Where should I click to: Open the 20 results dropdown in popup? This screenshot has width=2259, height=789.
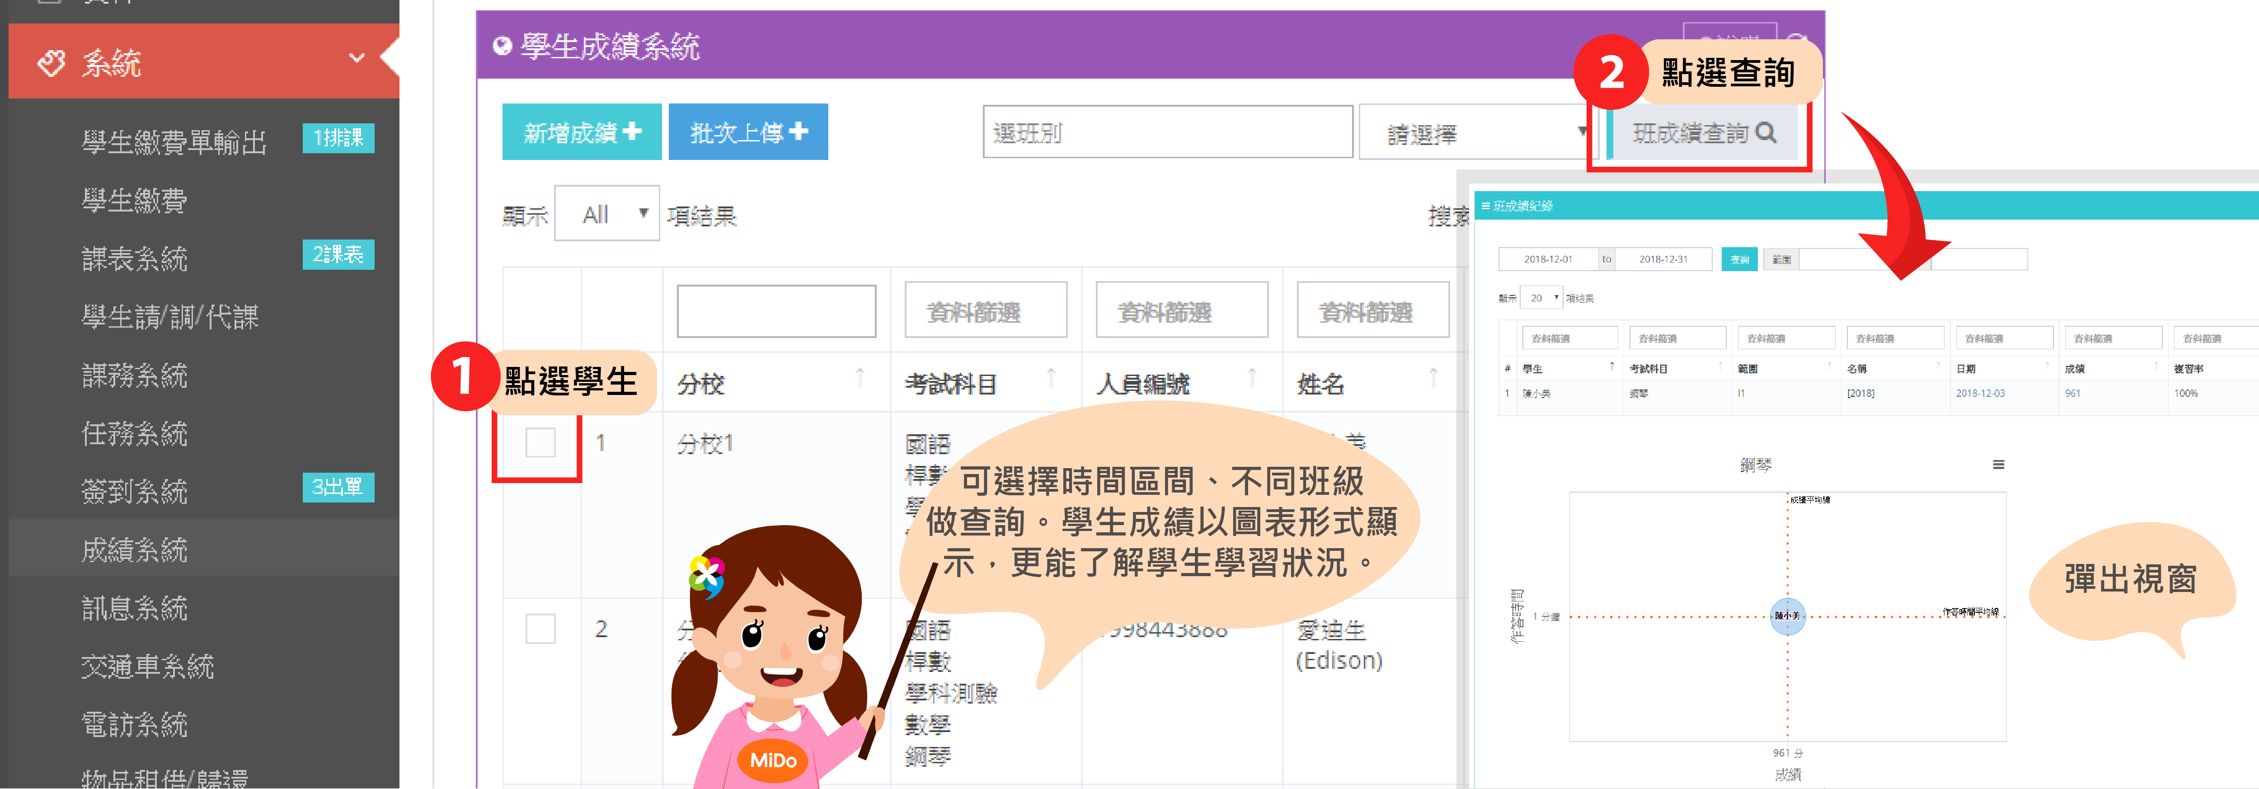(1541, 298)
